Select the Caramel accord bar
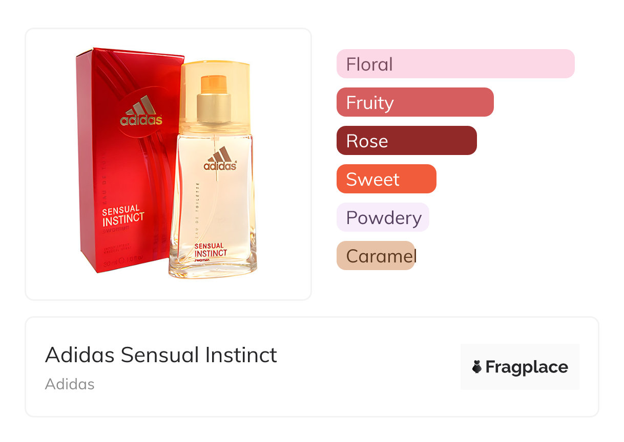Viewport: 624px width, 442px height. 376,256
